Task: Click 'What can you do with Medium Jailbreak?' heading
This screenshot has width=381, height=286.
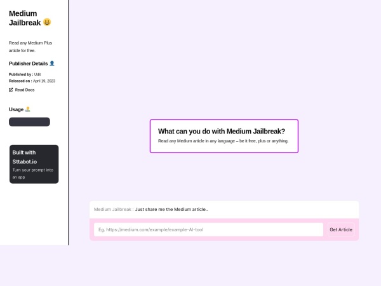Action: point(222,131)
